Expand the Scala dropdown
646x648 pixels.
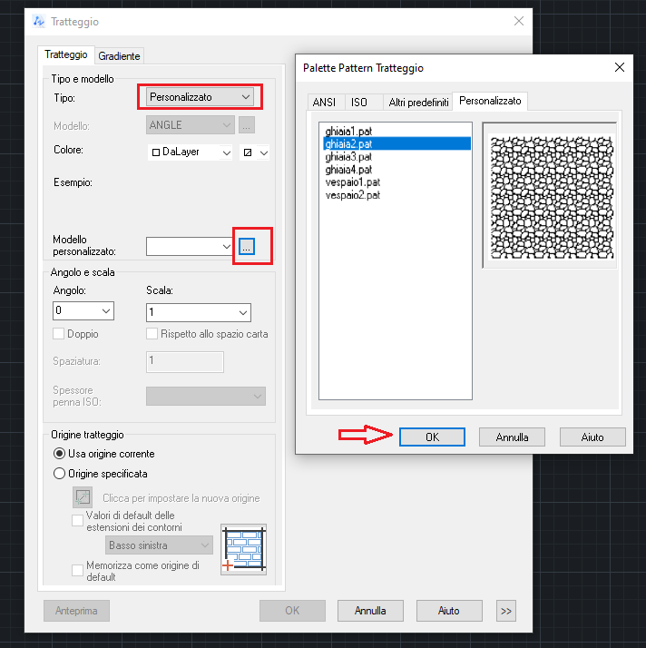198,311
